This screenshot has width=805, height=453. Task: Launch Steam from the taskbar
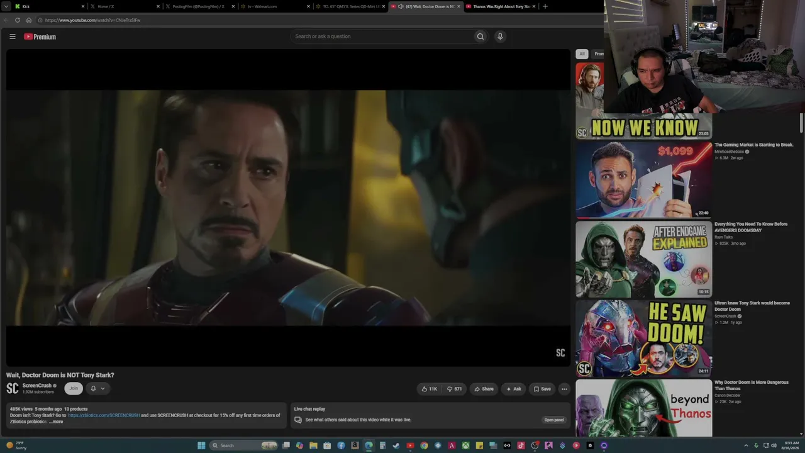(x=396, y=445)
